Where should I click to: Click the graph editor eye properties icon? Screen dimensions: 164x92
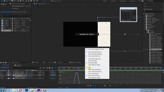[88, 86]
